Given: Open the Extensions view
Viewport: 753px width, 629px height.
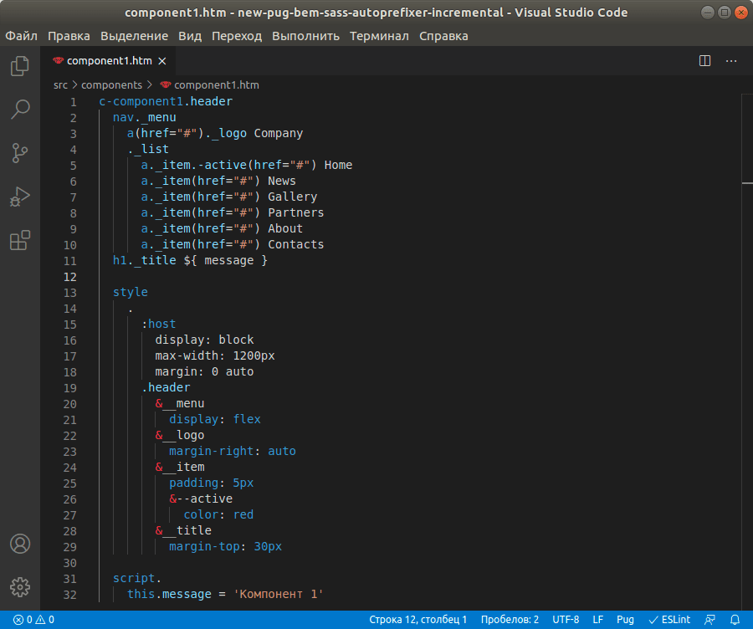Looking at the screenshot, I should (x=20, y=240).
